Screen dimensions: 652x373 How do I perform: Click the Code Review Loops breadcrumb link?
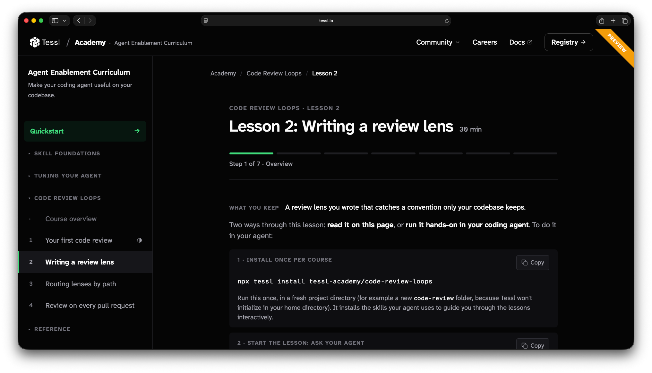point(274,73)
